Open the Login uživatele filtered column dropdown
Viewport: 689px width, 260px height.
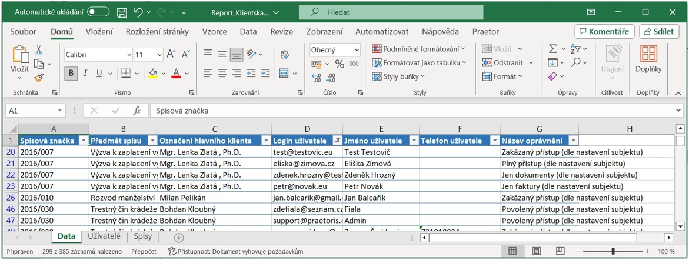click(338, 141)
